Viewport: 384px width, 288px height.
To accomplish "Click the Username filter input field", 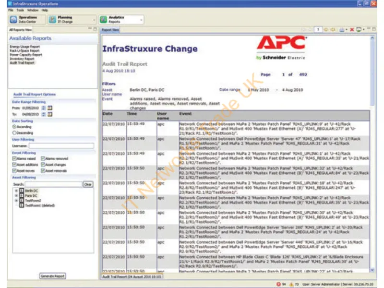I will [61, 146].
